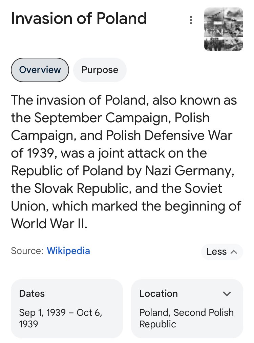Click "Nazi Germany" in the description
Screen dimensions: 254x343
(x=190, y=171)
